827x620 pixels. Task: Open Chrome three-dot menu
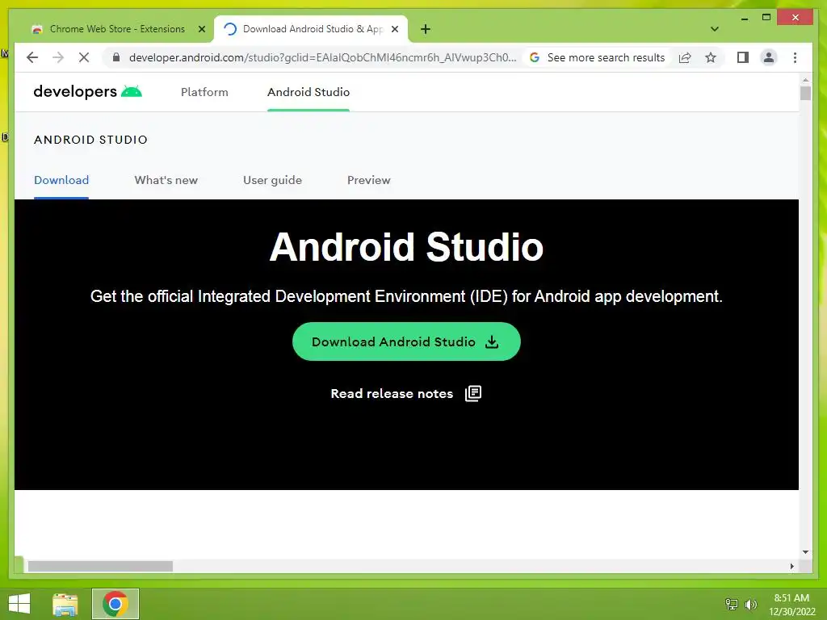795,57
